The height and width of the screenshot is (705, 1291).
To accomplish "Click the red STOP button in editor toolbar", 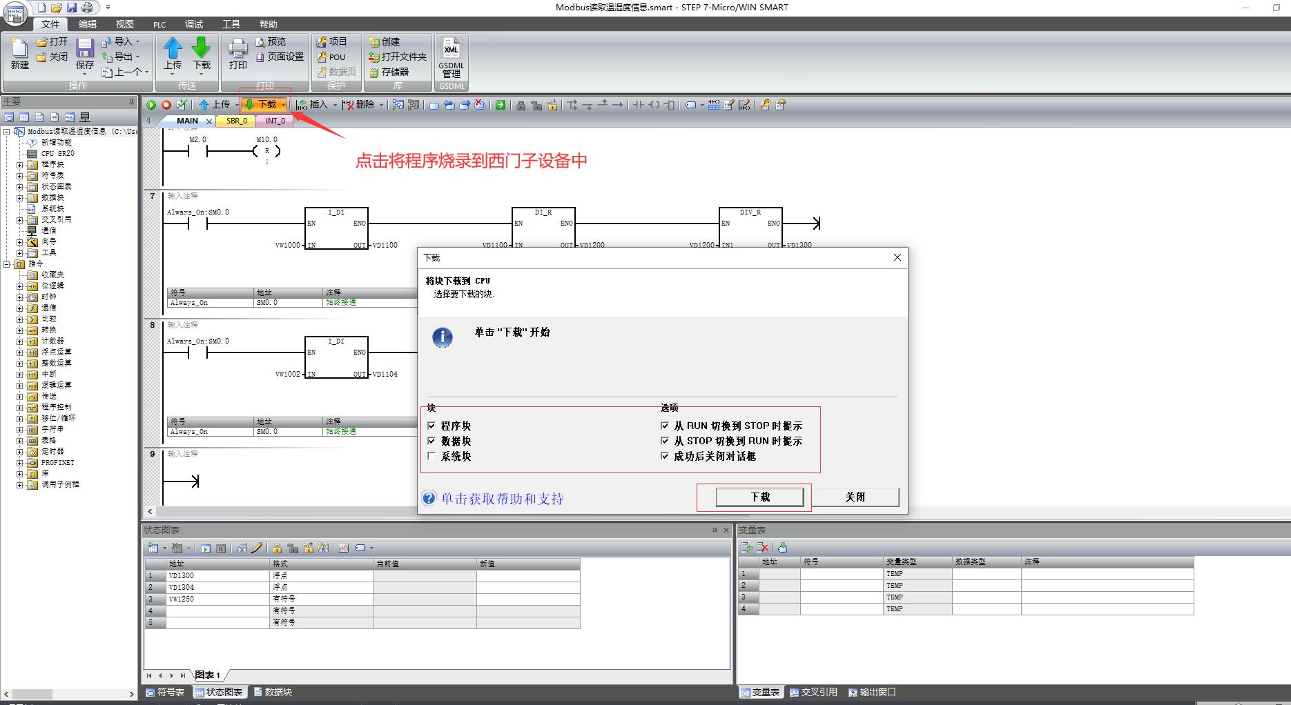I will click(x=166, y=105).
